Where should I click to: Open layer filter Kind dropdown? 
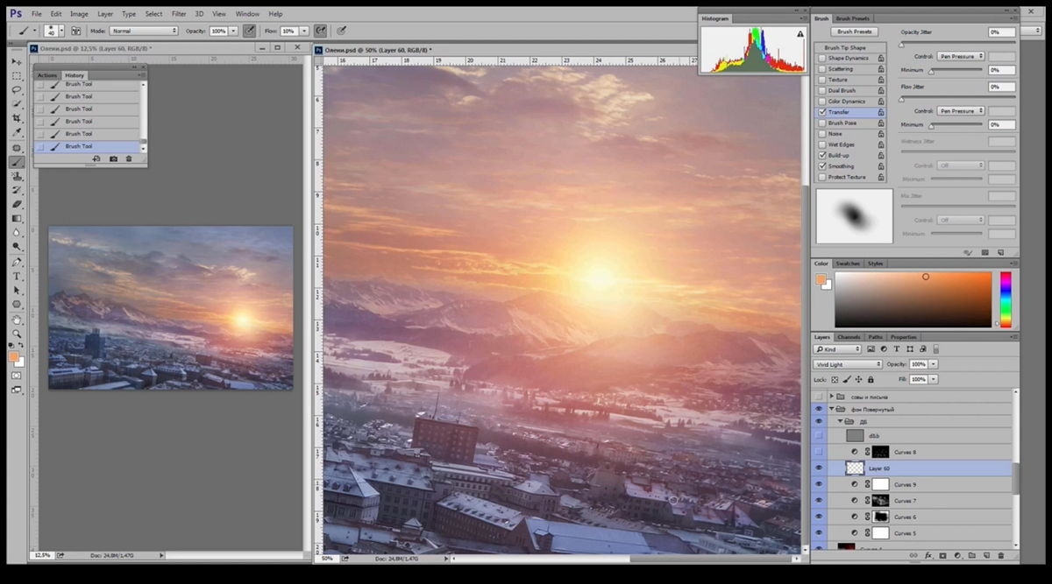[x=838, y=349]
